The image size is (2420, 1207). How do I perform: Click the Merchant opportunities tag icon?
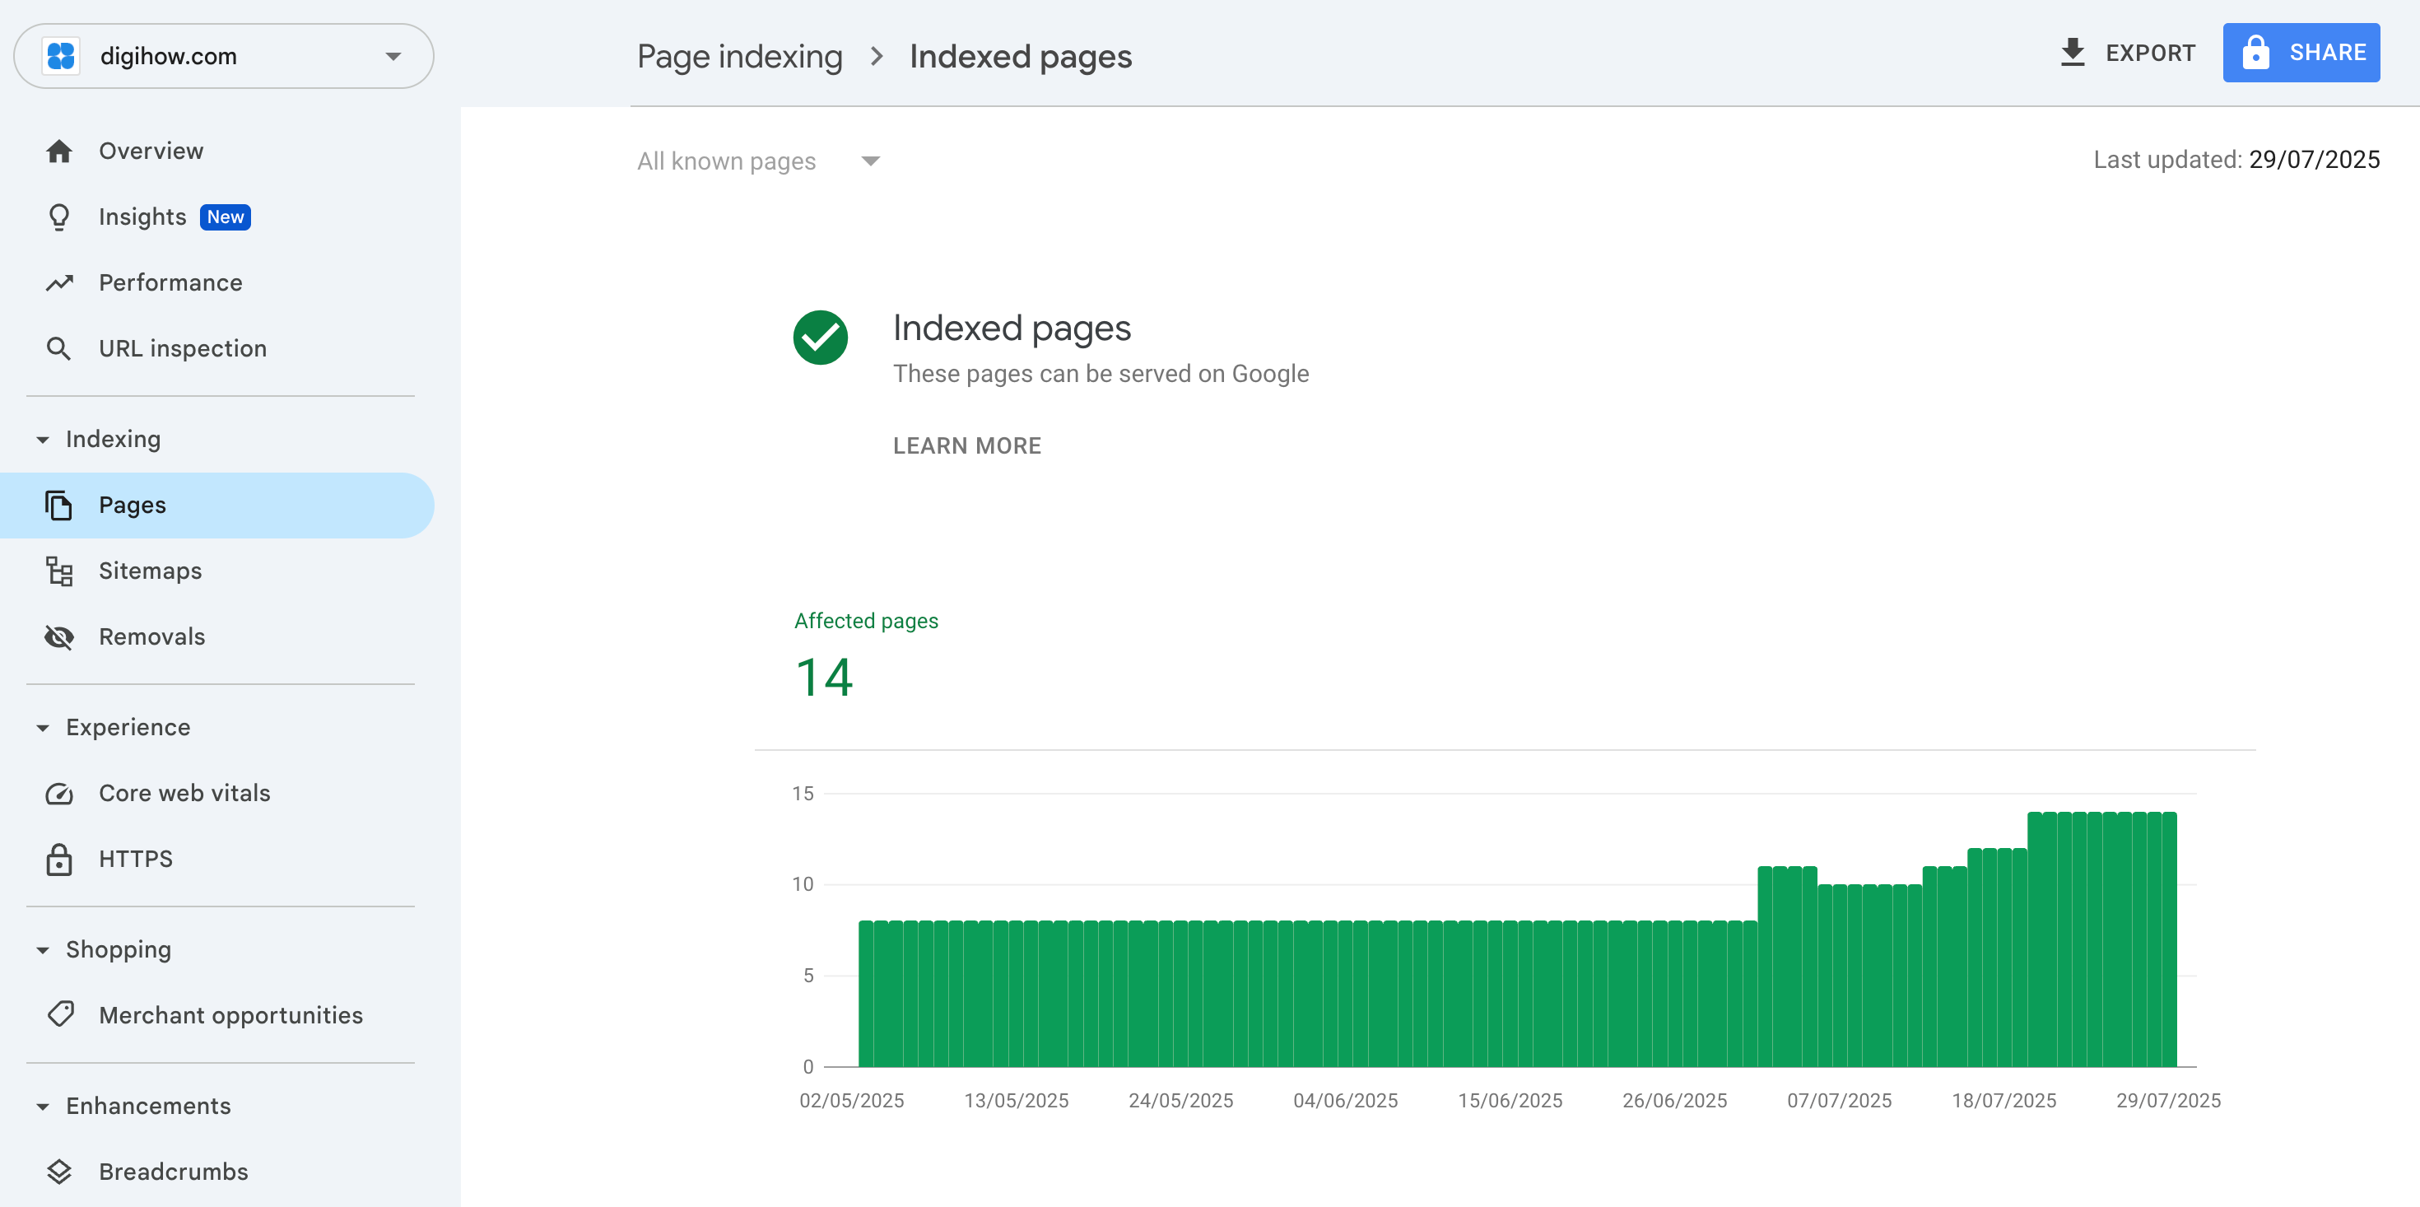coord(61,1015)
